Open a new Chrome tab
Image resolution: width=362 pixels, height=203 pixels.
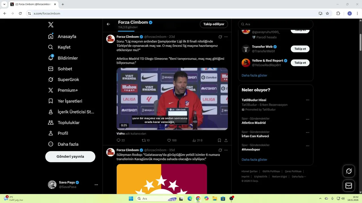[x=63, y=4]
